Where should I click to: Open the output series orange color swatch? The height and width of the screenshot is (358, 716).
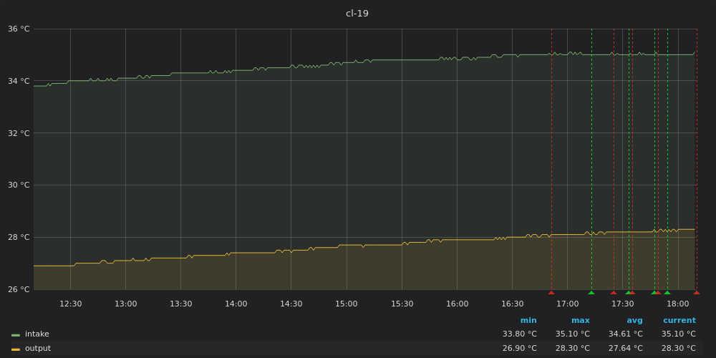16,349
